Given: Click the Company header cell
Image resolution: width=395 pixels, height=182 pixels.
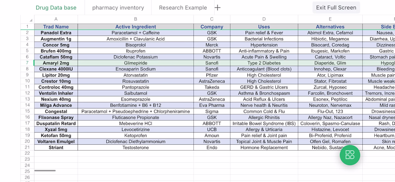Looking at the screenshot, I should [212, 27].
